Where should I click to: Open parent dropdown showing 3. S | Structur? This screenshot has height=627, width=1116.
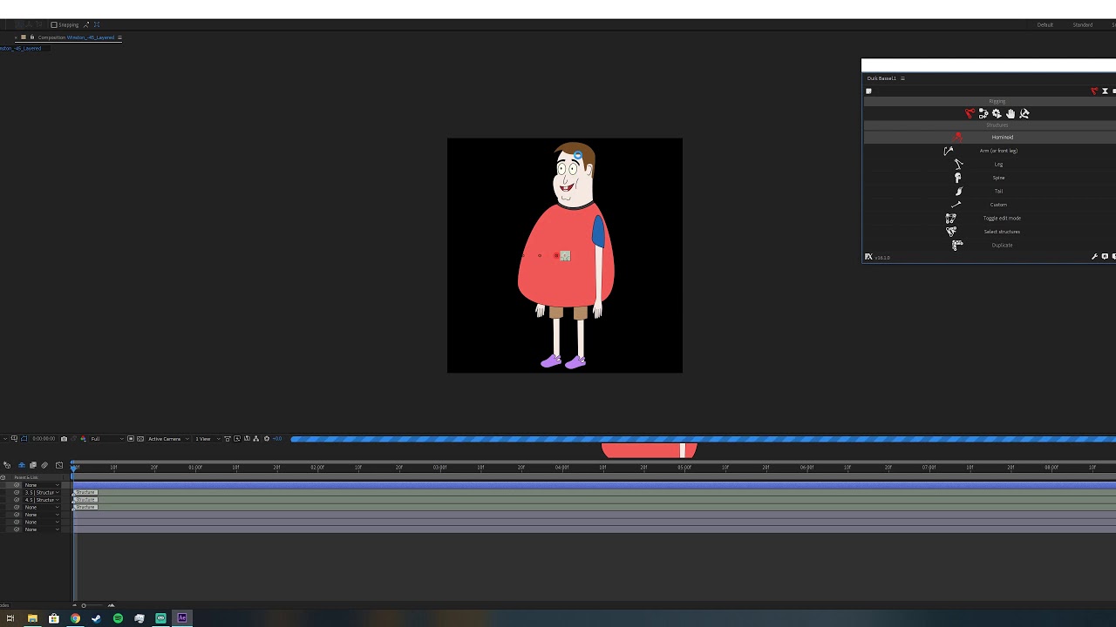[41, 492]
